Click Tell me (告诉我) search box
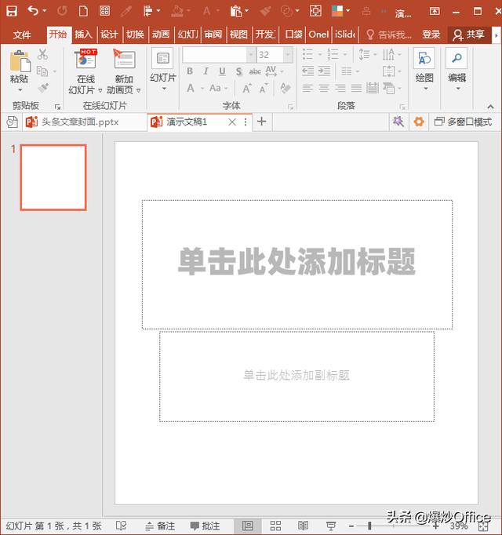This screenshot has width=502, height=535. tap(389, 35)
